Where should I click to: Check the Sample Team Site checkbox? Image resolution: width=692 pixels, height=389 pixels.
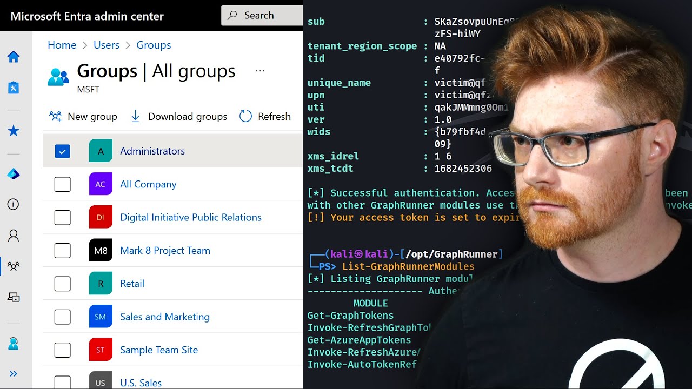pos(63,350)
